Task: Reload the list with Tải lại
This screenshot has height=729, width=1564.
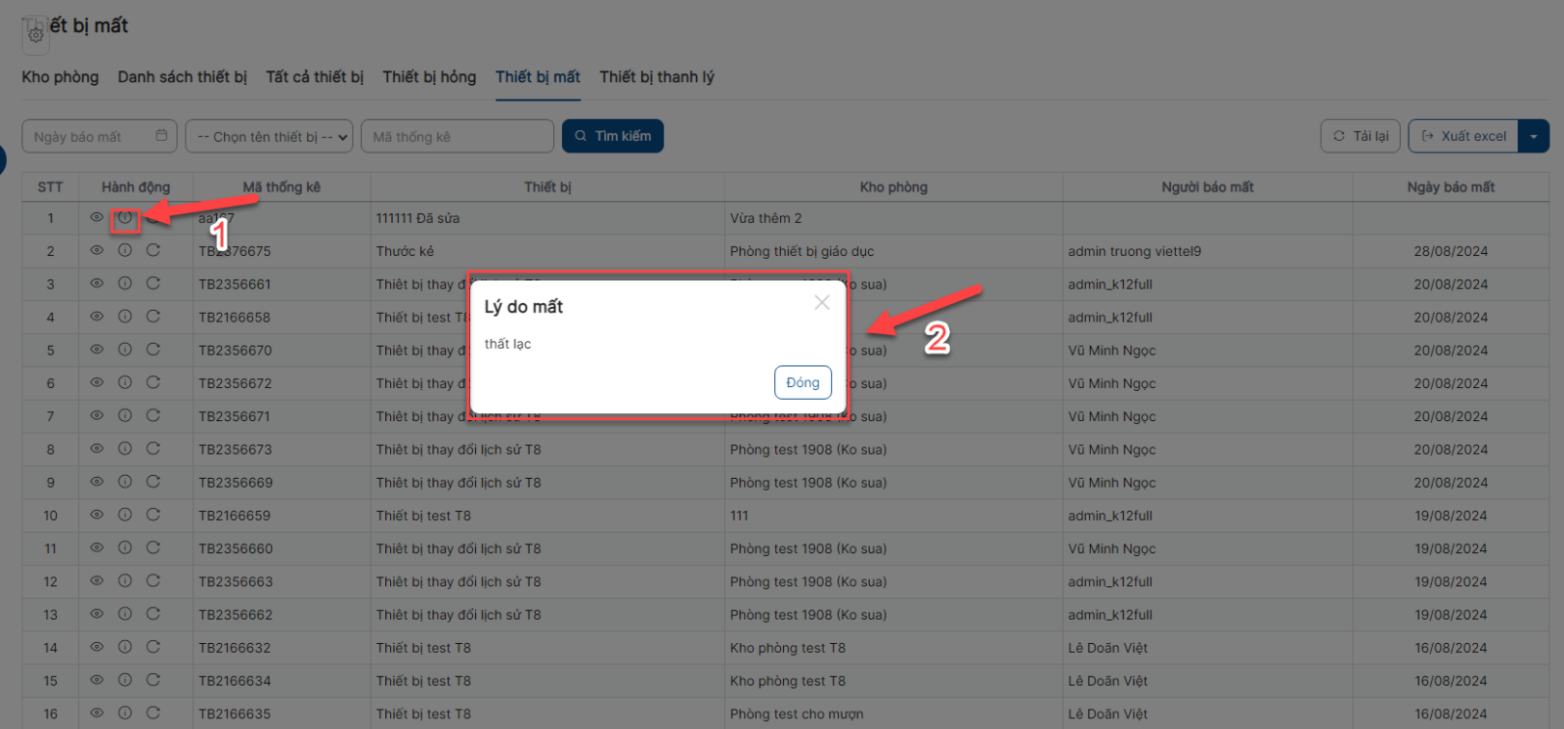Action: (1361, 136)
